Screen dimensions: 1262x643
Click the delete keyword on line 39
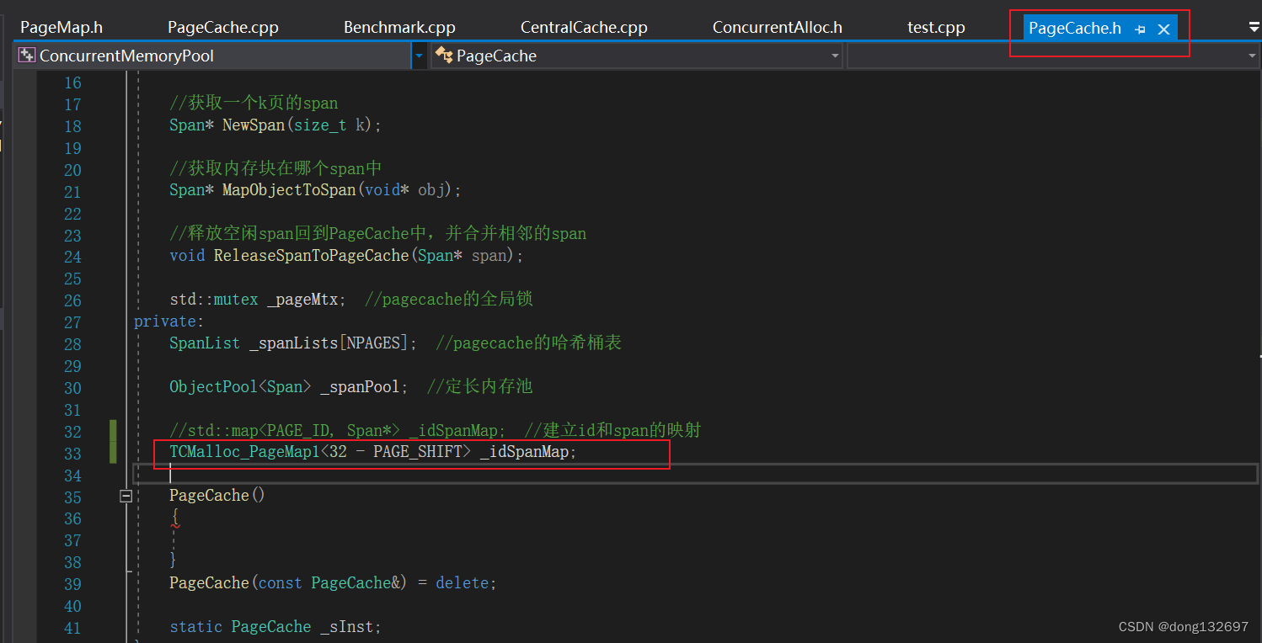click(x=462, y=582)
